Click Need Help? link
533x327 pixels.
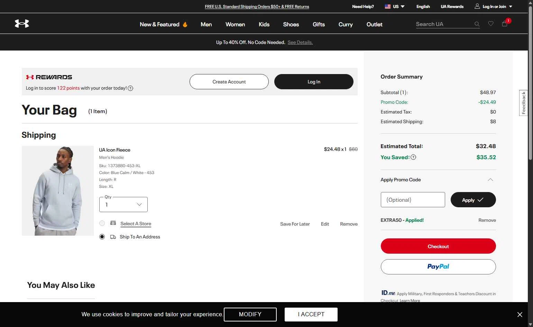pos(363,7)
